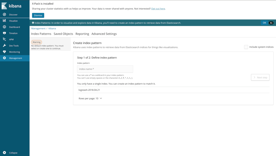Click the kibana wordmark text
The height and width of the screenshot is (156, 276).
click(x=15, y=6)
